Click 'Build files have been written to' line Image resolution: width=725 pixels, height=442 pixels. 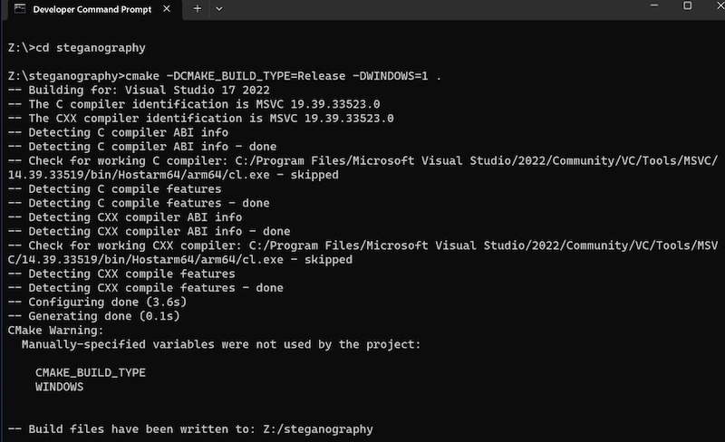[x=190, y=429]
